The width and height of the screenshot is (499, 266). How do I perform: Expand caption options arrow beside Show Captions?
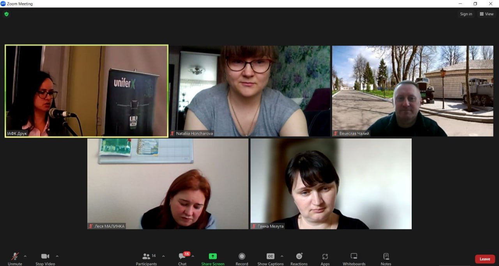[282, 256]
